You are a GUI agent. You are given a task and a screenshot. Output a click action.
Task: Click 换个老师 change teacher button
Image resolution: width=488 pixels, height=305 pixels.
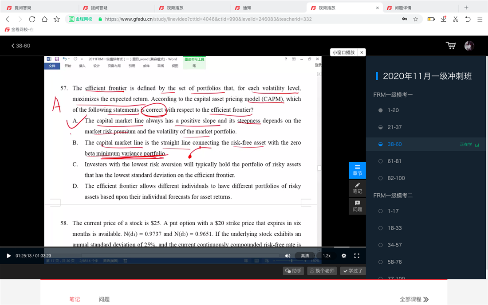[322, 271]
